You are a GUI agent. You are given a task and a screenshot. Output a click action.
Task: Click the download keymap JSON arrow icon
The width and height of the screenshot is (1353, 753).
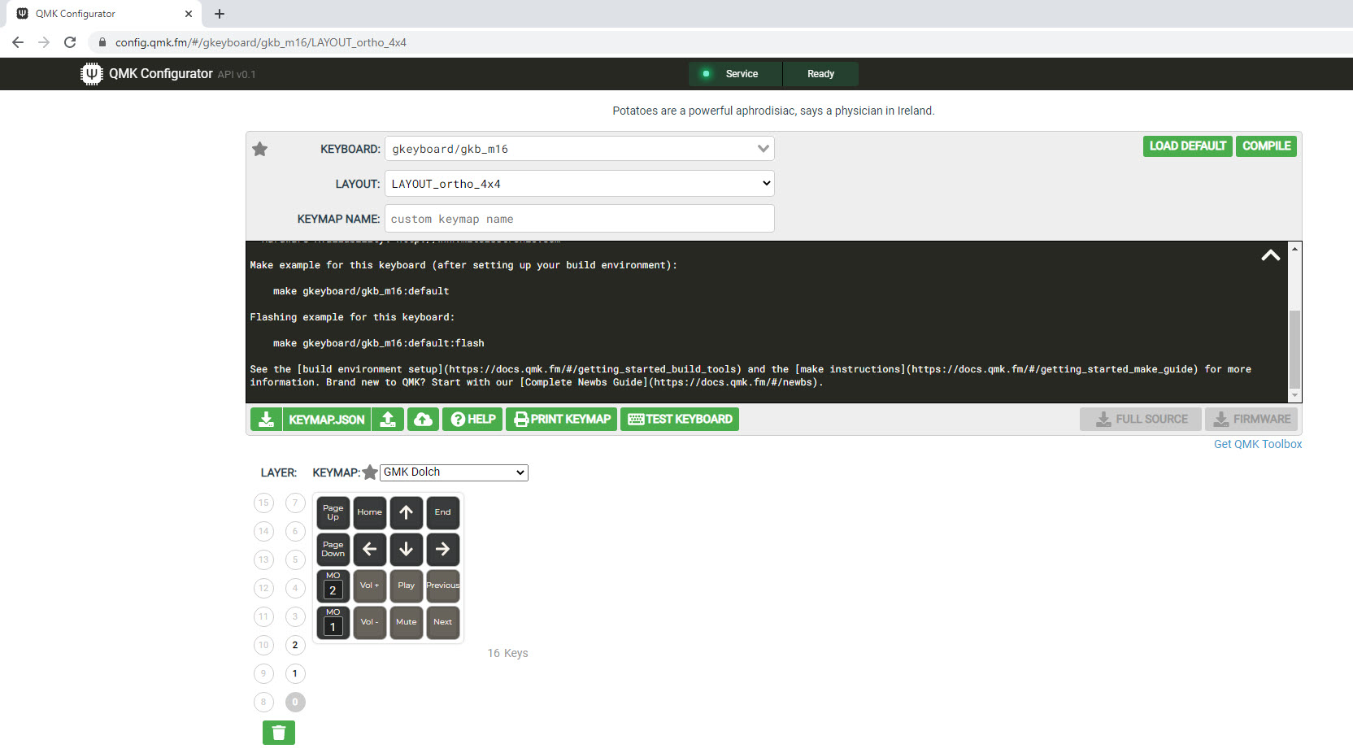[266, 420]
